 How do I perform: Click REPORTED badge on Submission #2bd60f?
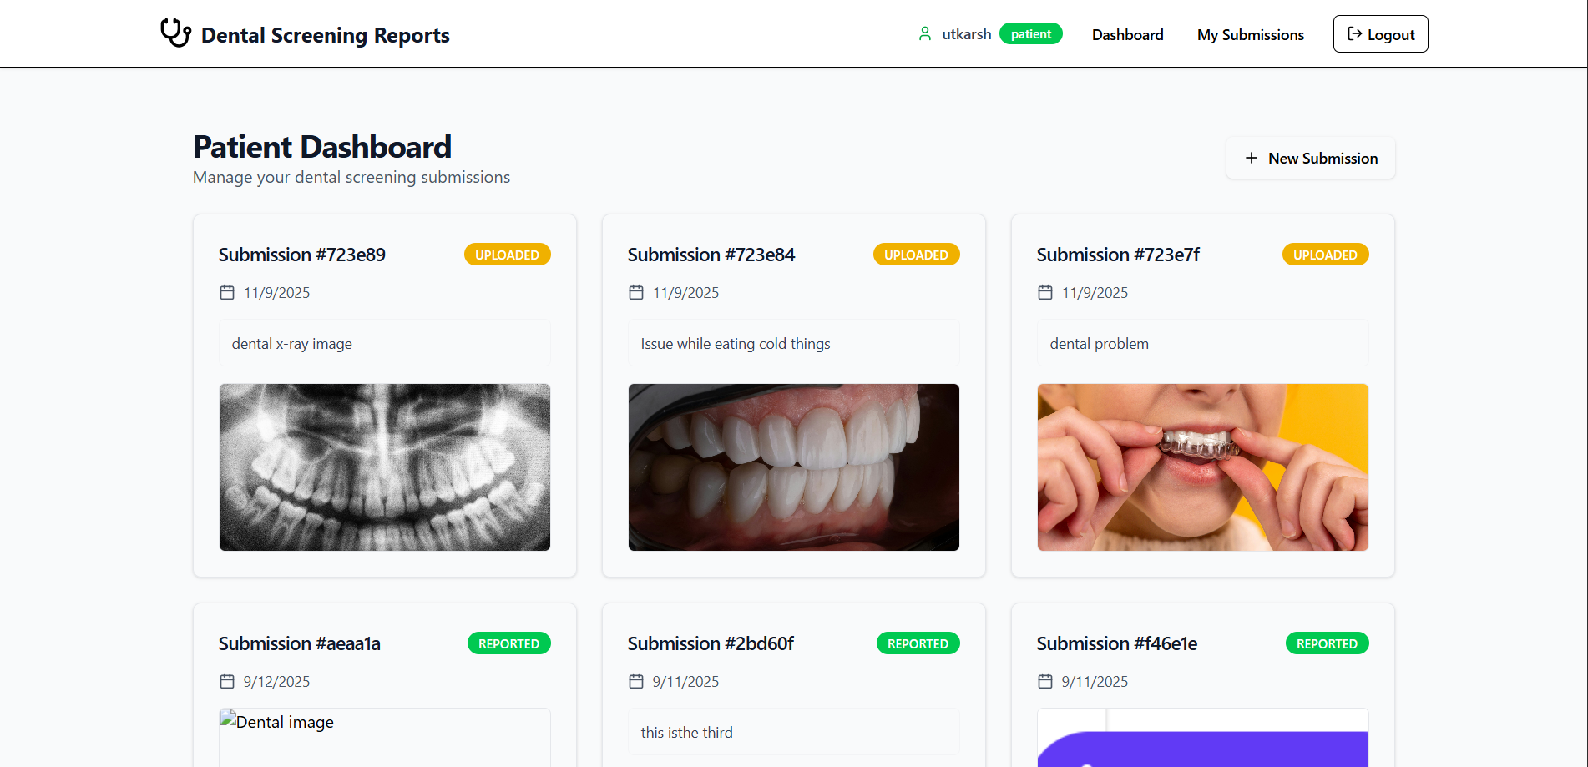coord(918,644)
